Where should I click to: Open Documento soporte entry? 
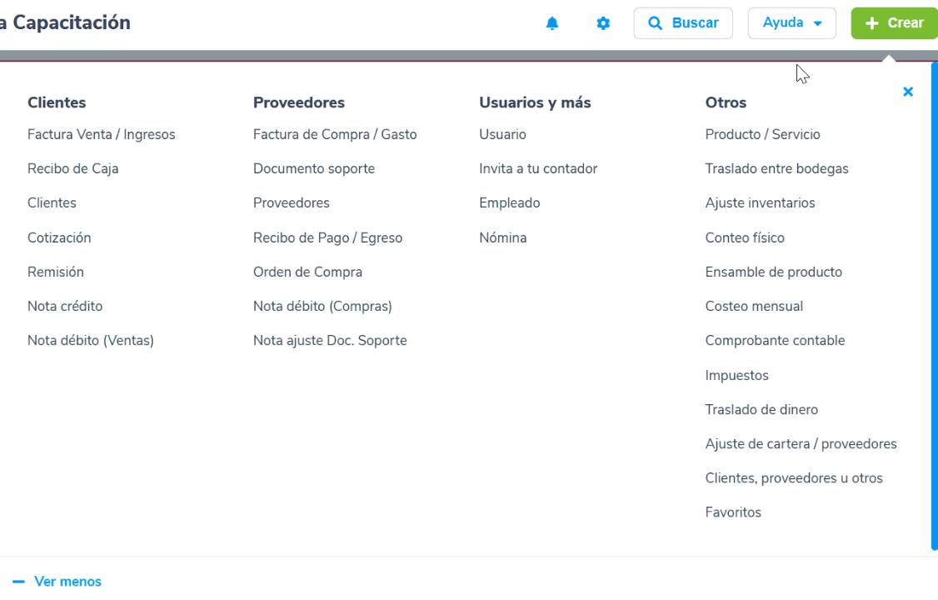coord(314,168)
